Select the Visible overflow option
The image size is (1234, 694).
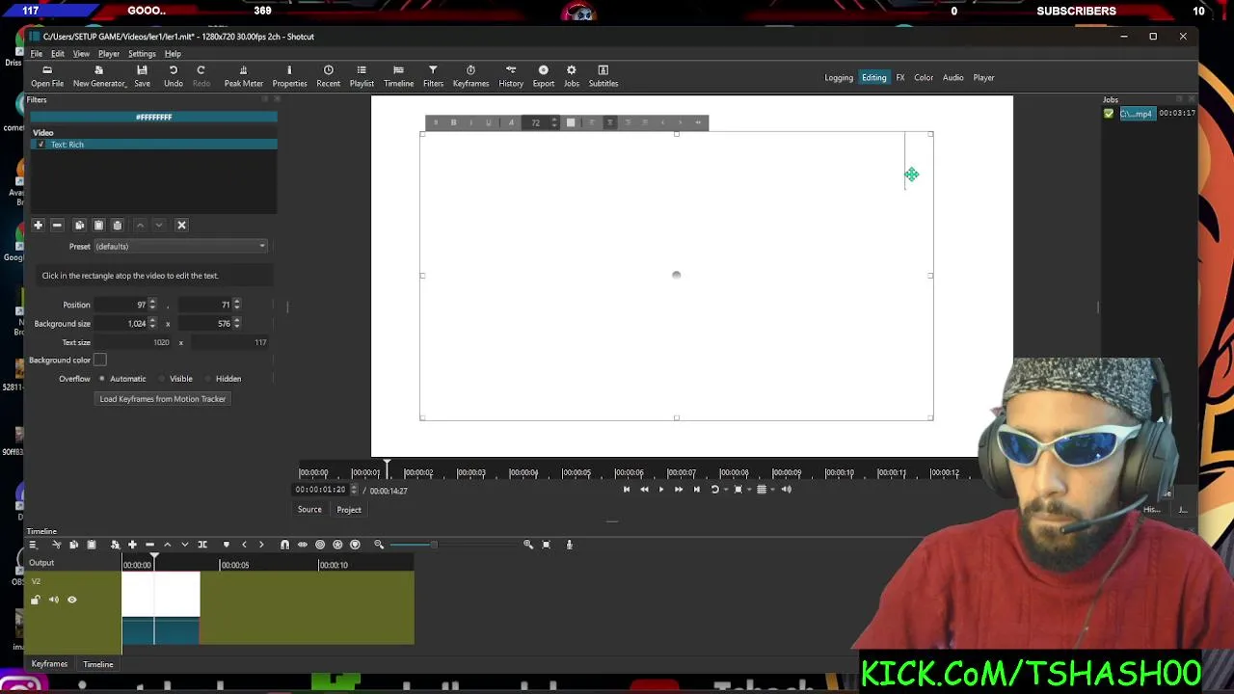161,379
